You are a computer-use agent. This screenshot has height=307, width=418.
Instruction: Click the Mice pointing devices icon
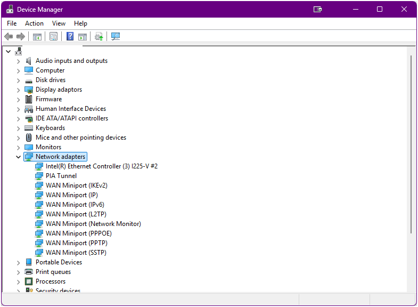(29, 138)
